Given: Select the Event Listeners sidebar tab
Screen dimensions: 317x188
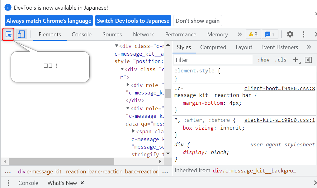Looking at the screenshot, I should coord(280,47).
